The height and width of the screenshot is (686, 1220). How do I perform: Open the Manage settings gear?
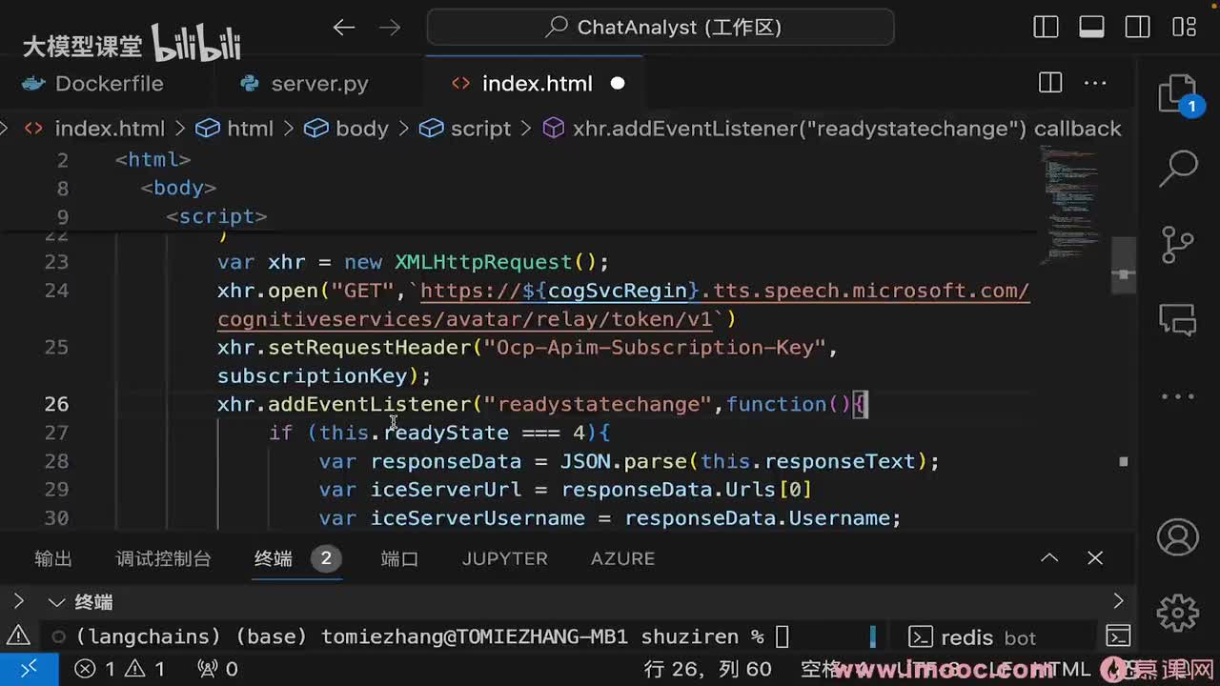(x=1178, y=612)
